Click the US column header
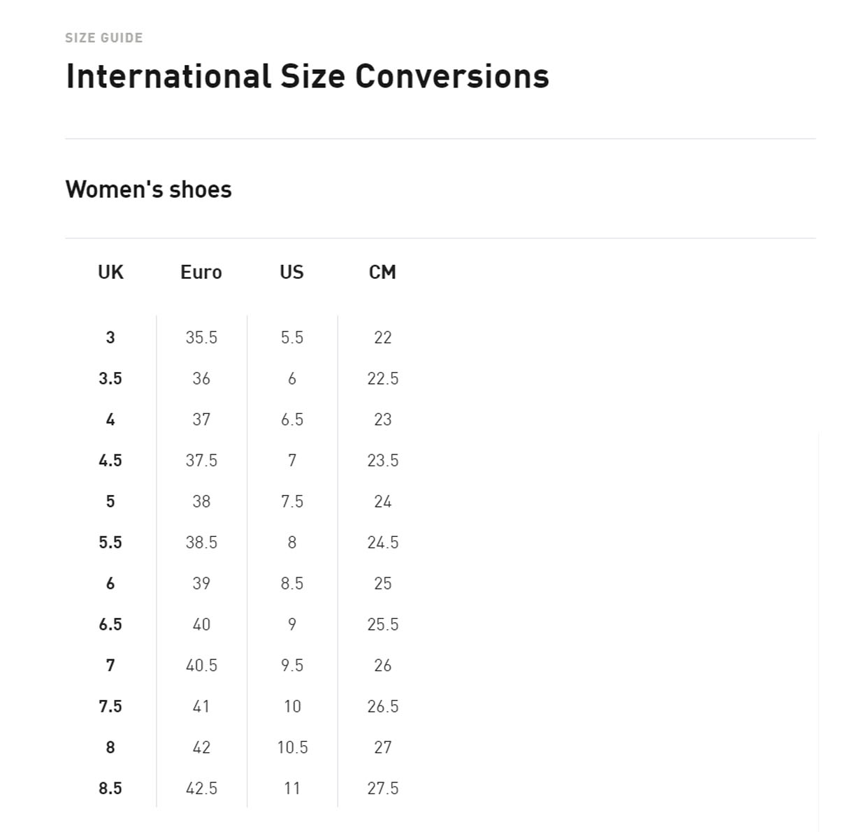 (x=292, y=272)
